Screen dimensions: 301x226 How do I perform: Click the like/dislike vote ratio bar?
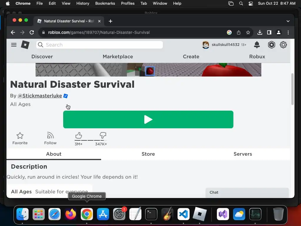91,140
